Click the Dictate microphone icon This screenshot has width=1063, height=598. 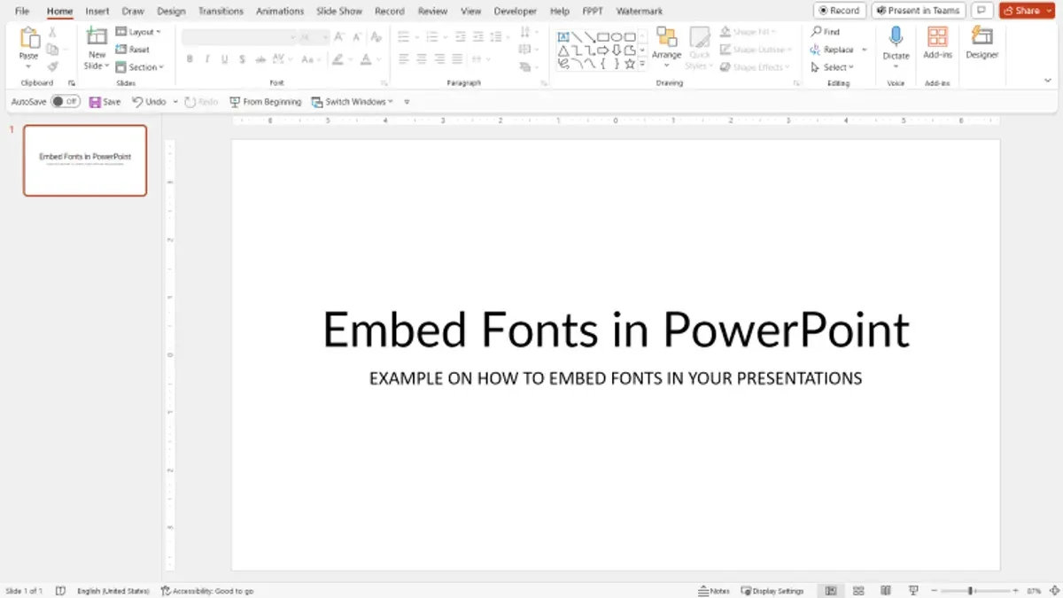896,37
